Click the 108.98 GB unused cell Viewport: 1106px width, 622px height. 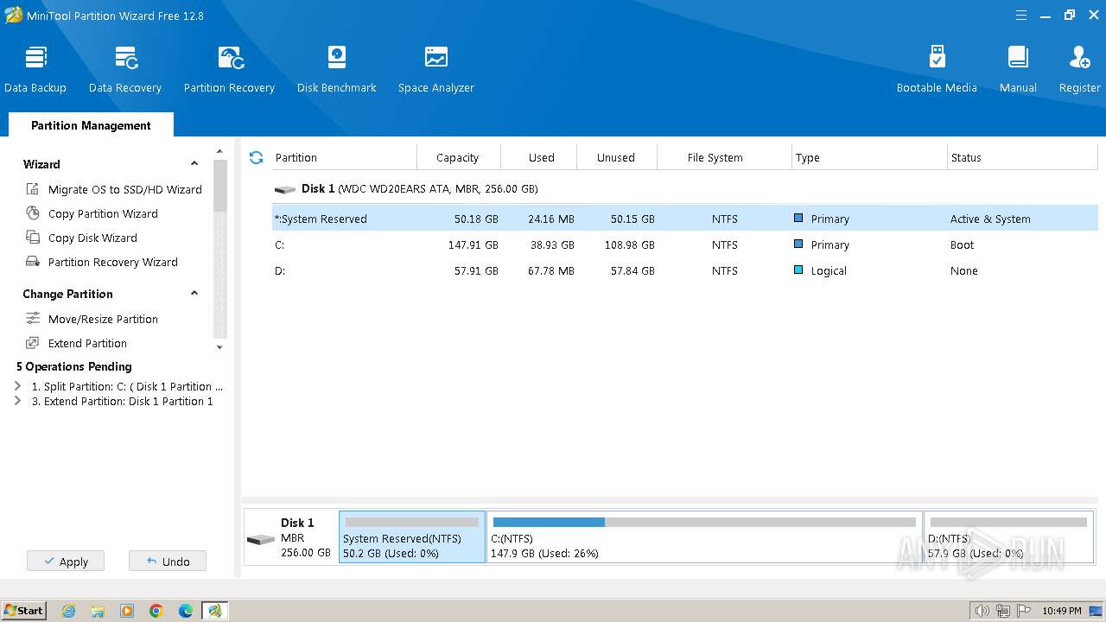point(628,244)
